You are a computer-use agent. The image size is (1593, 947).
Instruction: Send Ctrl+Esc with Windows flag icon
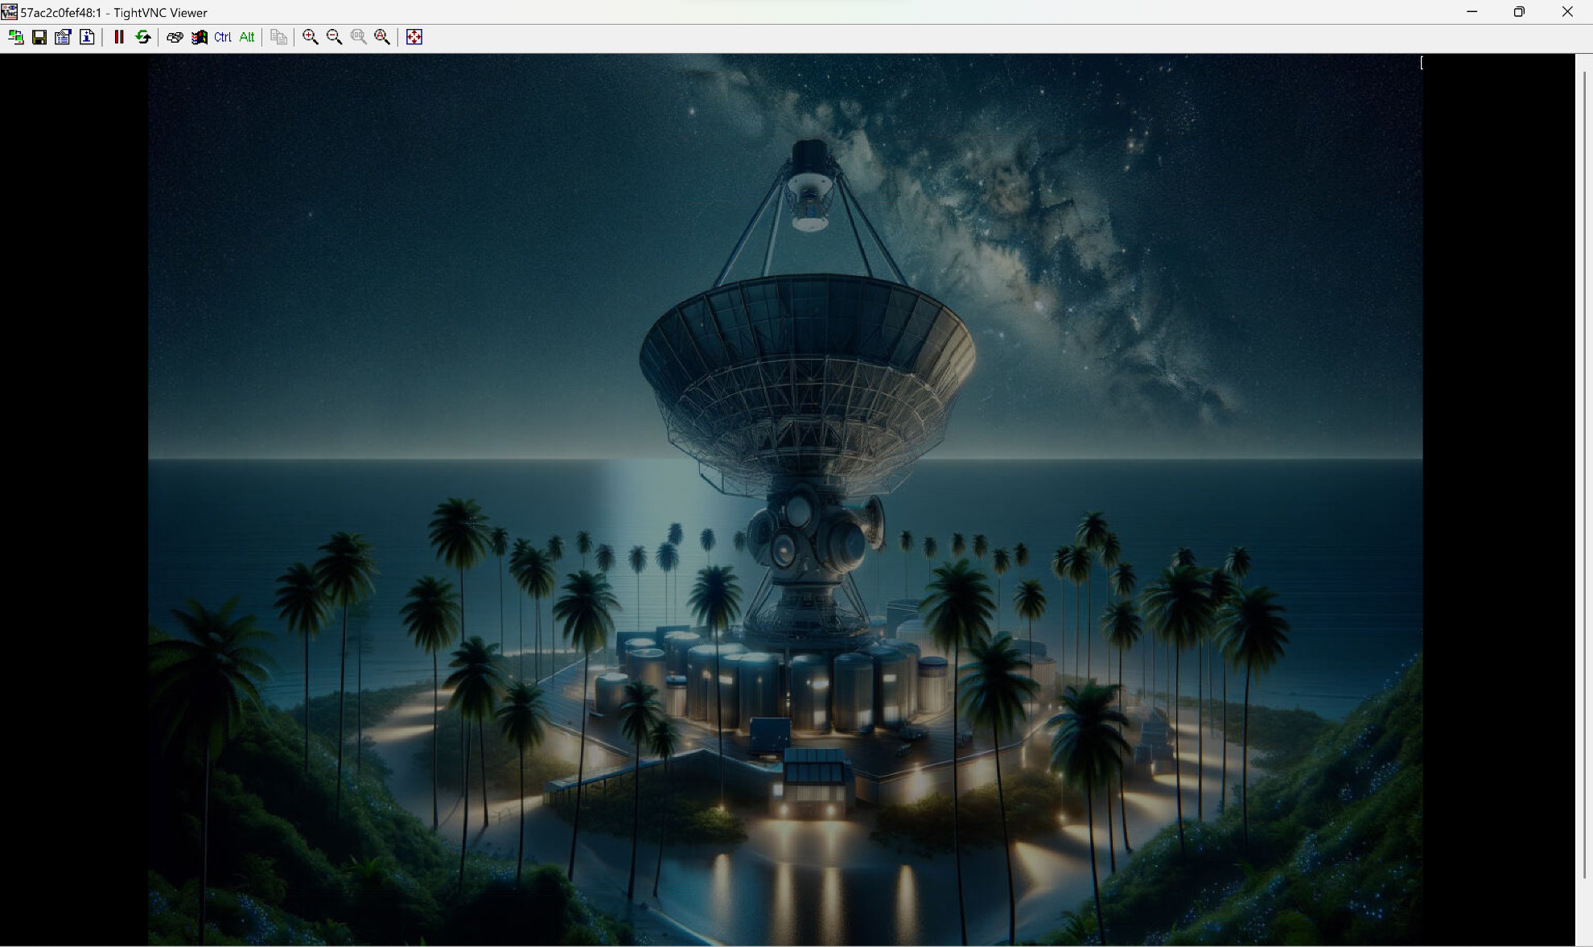[x=199, y=37]
